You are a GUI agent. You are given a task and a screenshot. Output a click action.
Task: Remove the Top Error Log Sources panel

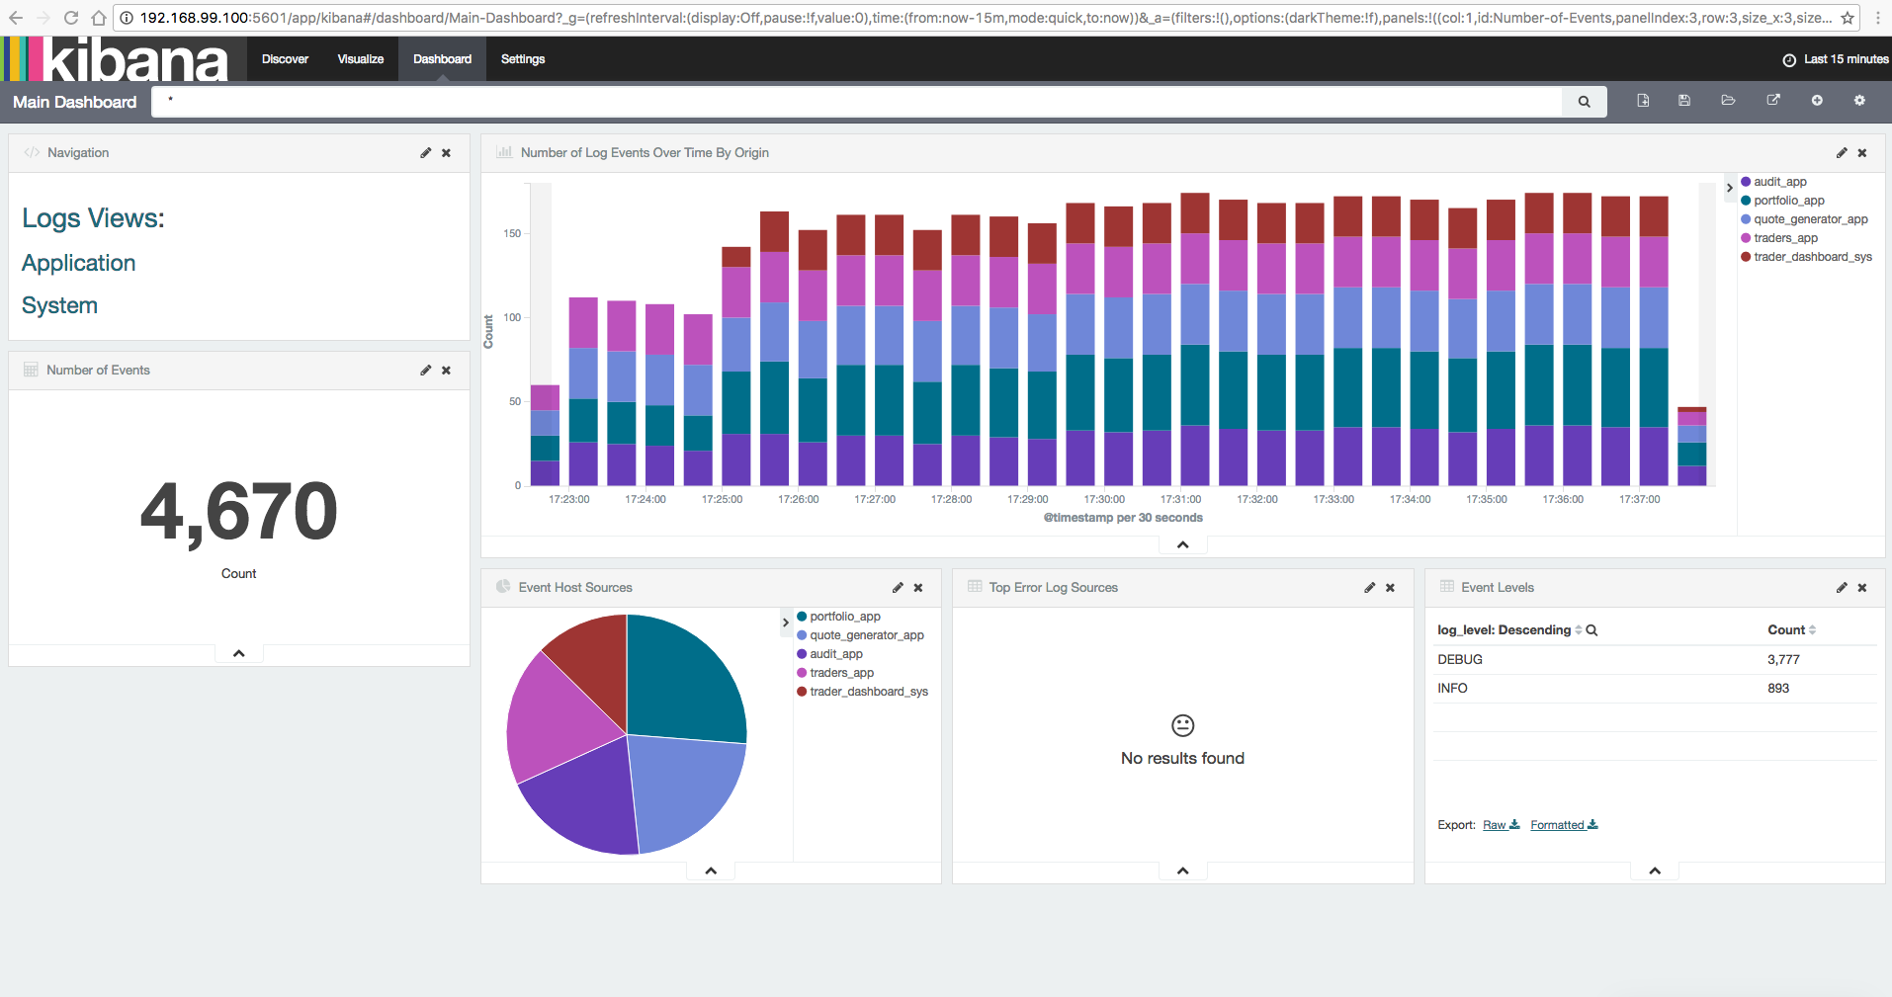[x=1391, y=588]
